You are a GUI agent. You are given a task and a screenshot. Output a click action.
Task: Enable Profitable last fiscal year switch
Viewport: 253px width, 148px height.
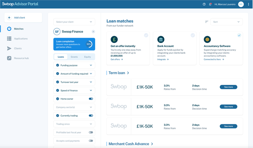[91, 132]
